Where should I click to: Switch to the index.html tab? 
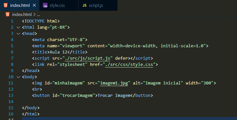20,6
